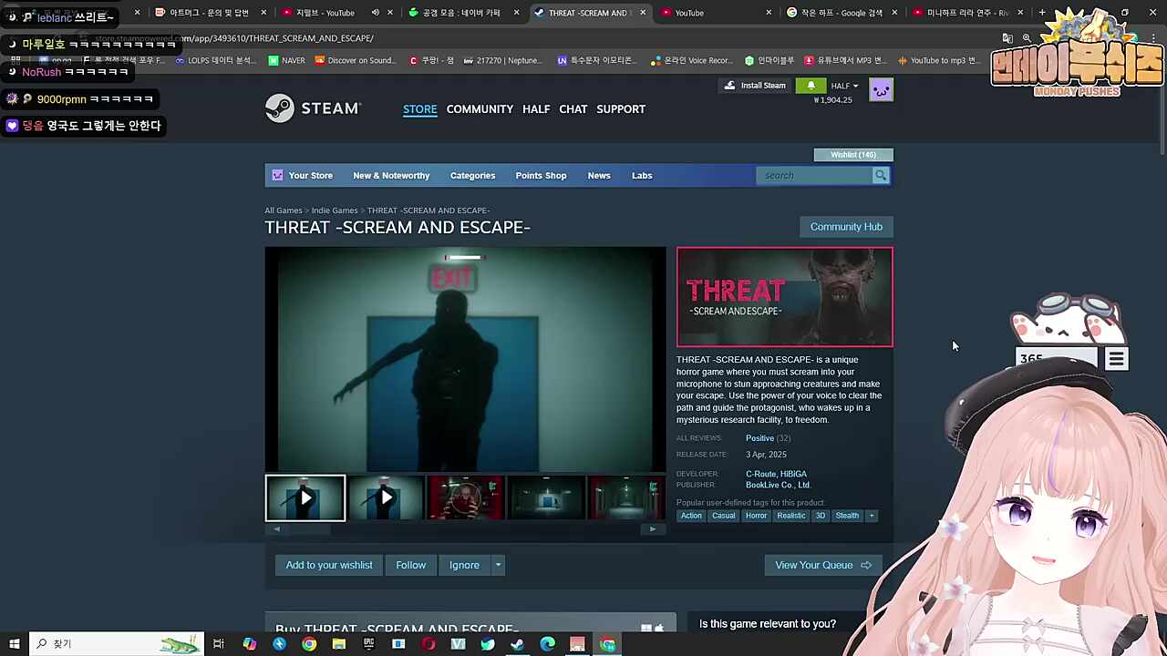
Task: Open the user avatar profile icon
Action: [881, 89]
